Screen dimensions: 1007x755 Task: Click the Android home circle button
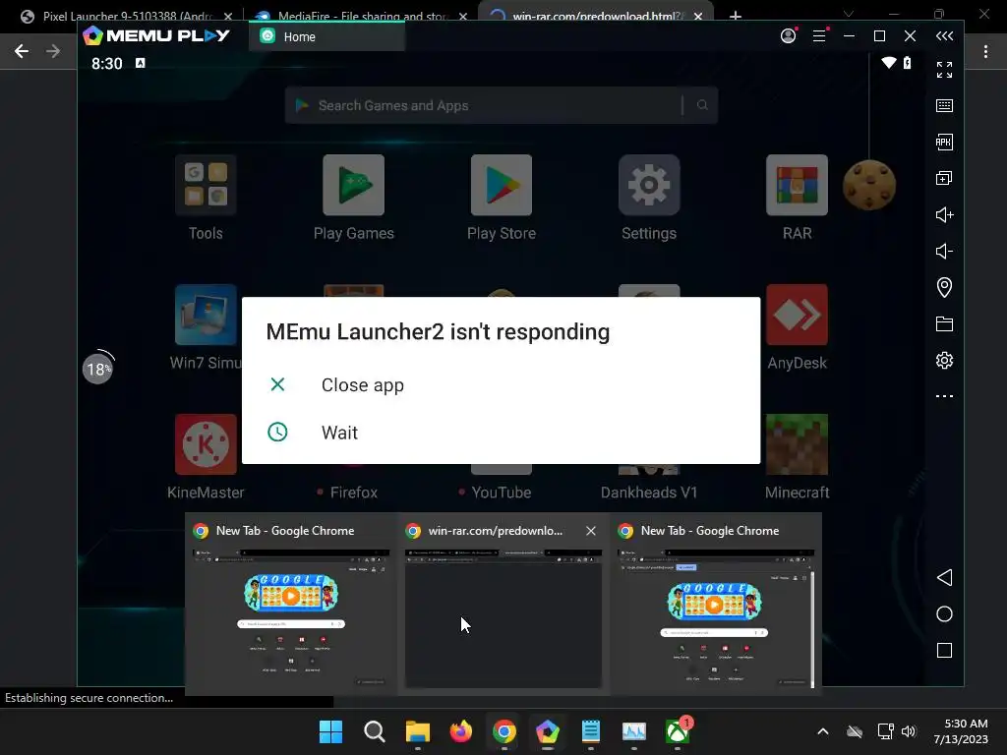pos(944,613)
